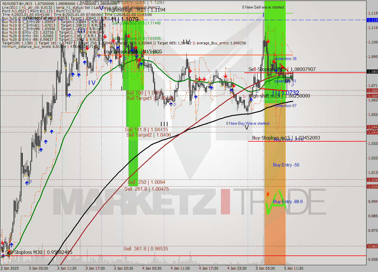Select the 'correction 87' label

point(285,106)
